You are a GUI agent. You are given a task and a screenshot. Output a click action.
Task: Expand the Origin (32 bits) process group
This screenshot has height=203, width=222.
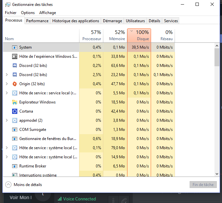(x=7, y=84)
